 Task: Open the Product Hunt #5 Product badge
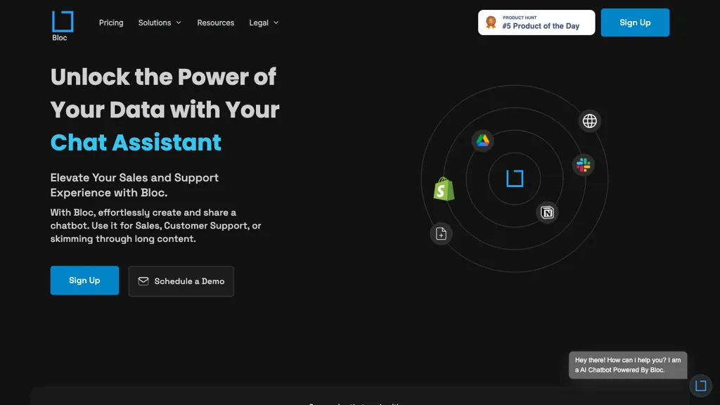coord(536,22)
